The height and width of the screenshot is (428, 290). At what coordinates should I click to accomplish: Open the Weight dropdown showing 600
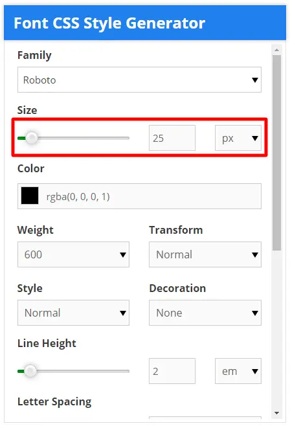tap(73, 254)
